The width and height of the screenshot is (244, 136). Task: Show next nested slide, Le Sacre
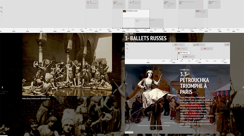pyautogui.click(x=227, y=101)
